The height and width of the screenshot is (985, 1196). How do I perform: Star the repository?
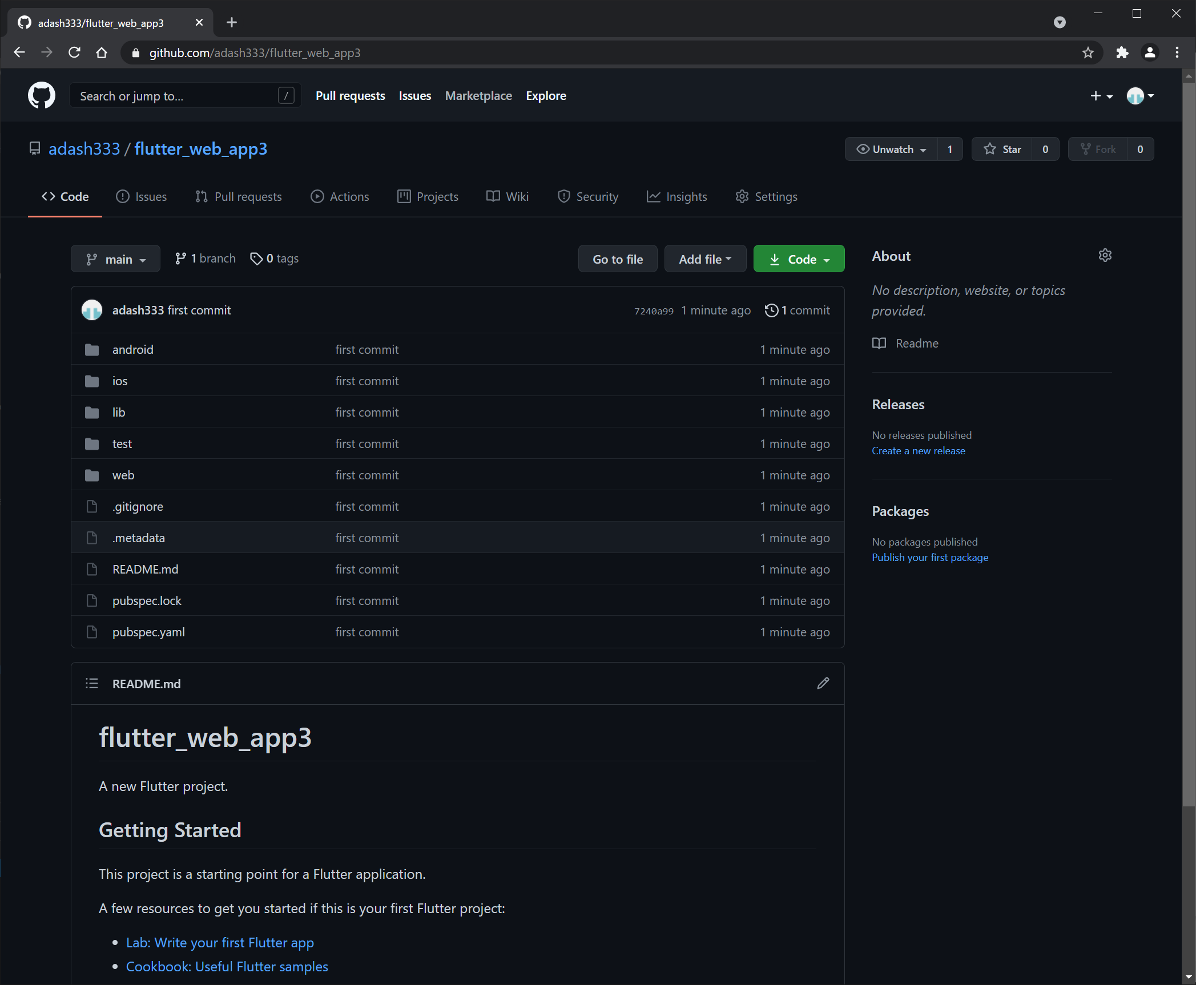click(x=1002, y=149)
